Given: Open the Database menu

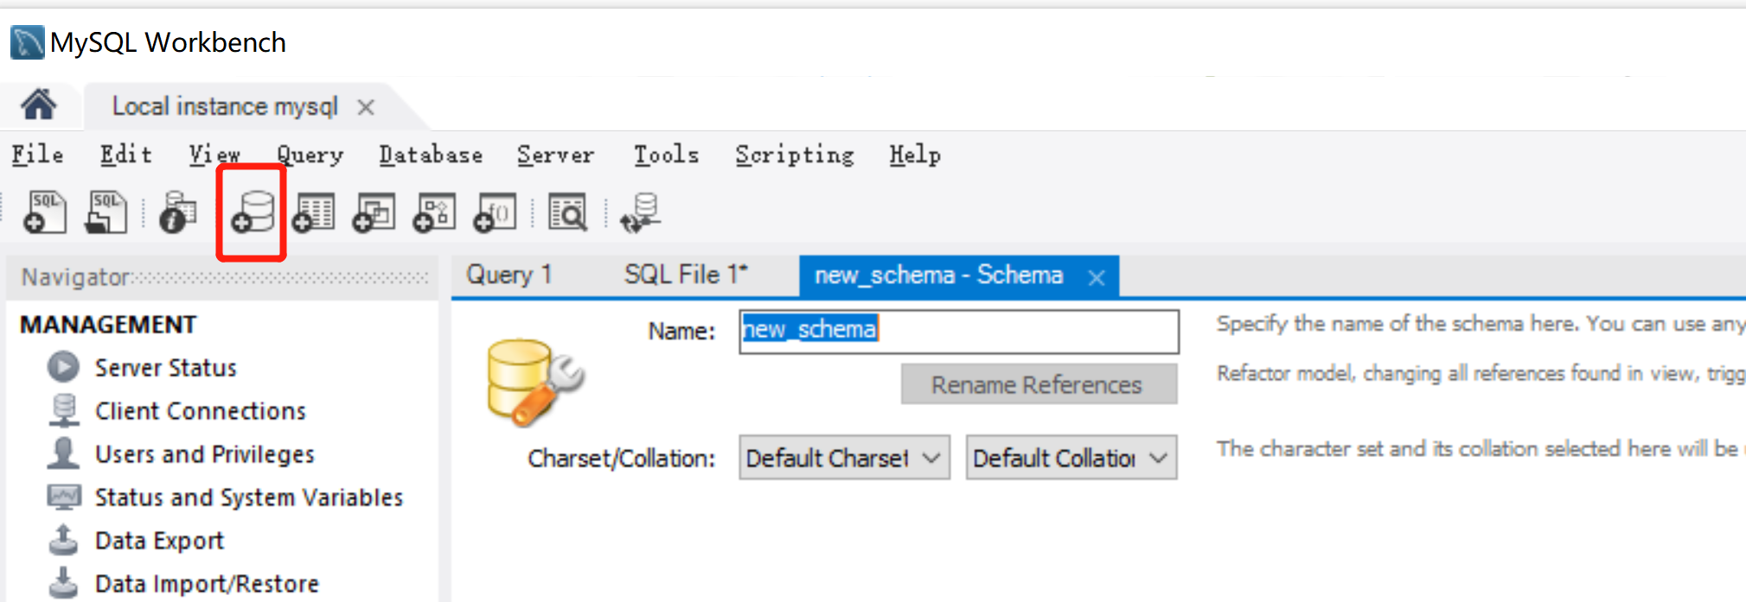Looking at the screenshot, I should coord(431,155).
